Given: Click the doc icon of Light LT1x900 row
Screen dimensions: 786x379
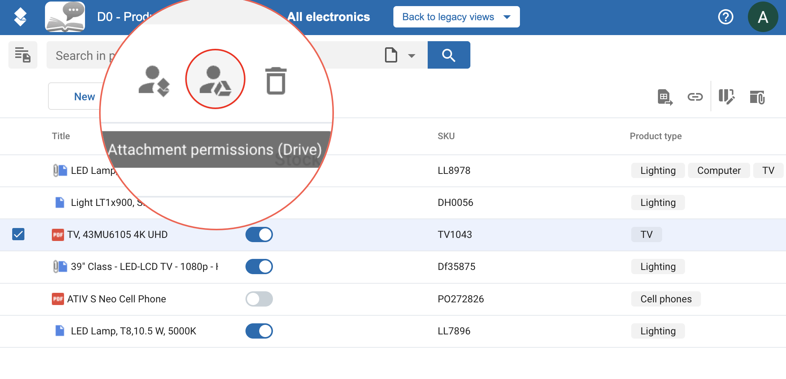Looking at the screenshot, I should (x=60, y=202).
